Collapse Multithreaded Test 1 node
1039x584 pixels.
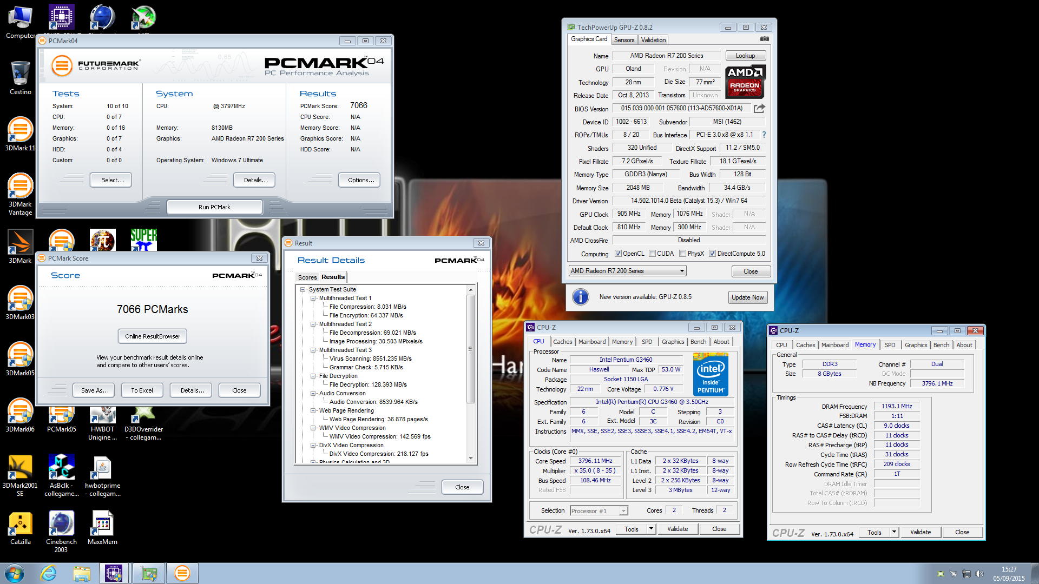click(313, 298)
